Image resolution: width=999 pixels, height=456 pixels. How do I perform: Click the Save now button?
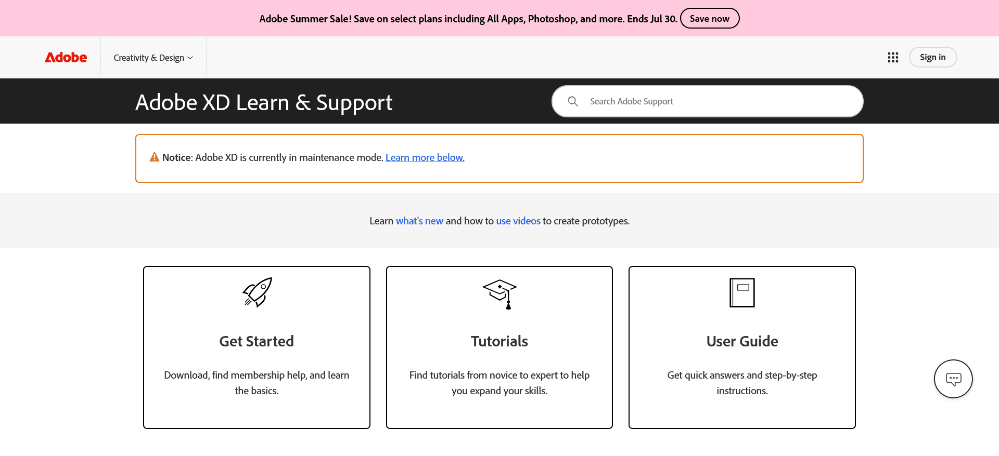[x=710, y=18]
